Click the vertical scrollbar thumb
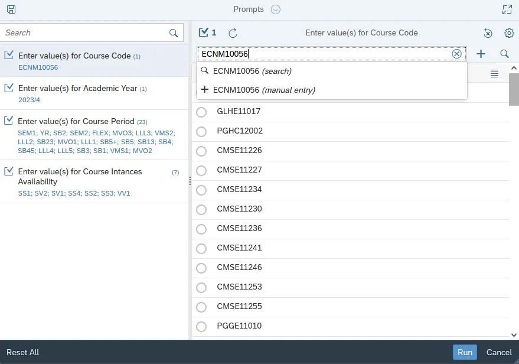The image size is (519, 364). click(x=514, y=89)
